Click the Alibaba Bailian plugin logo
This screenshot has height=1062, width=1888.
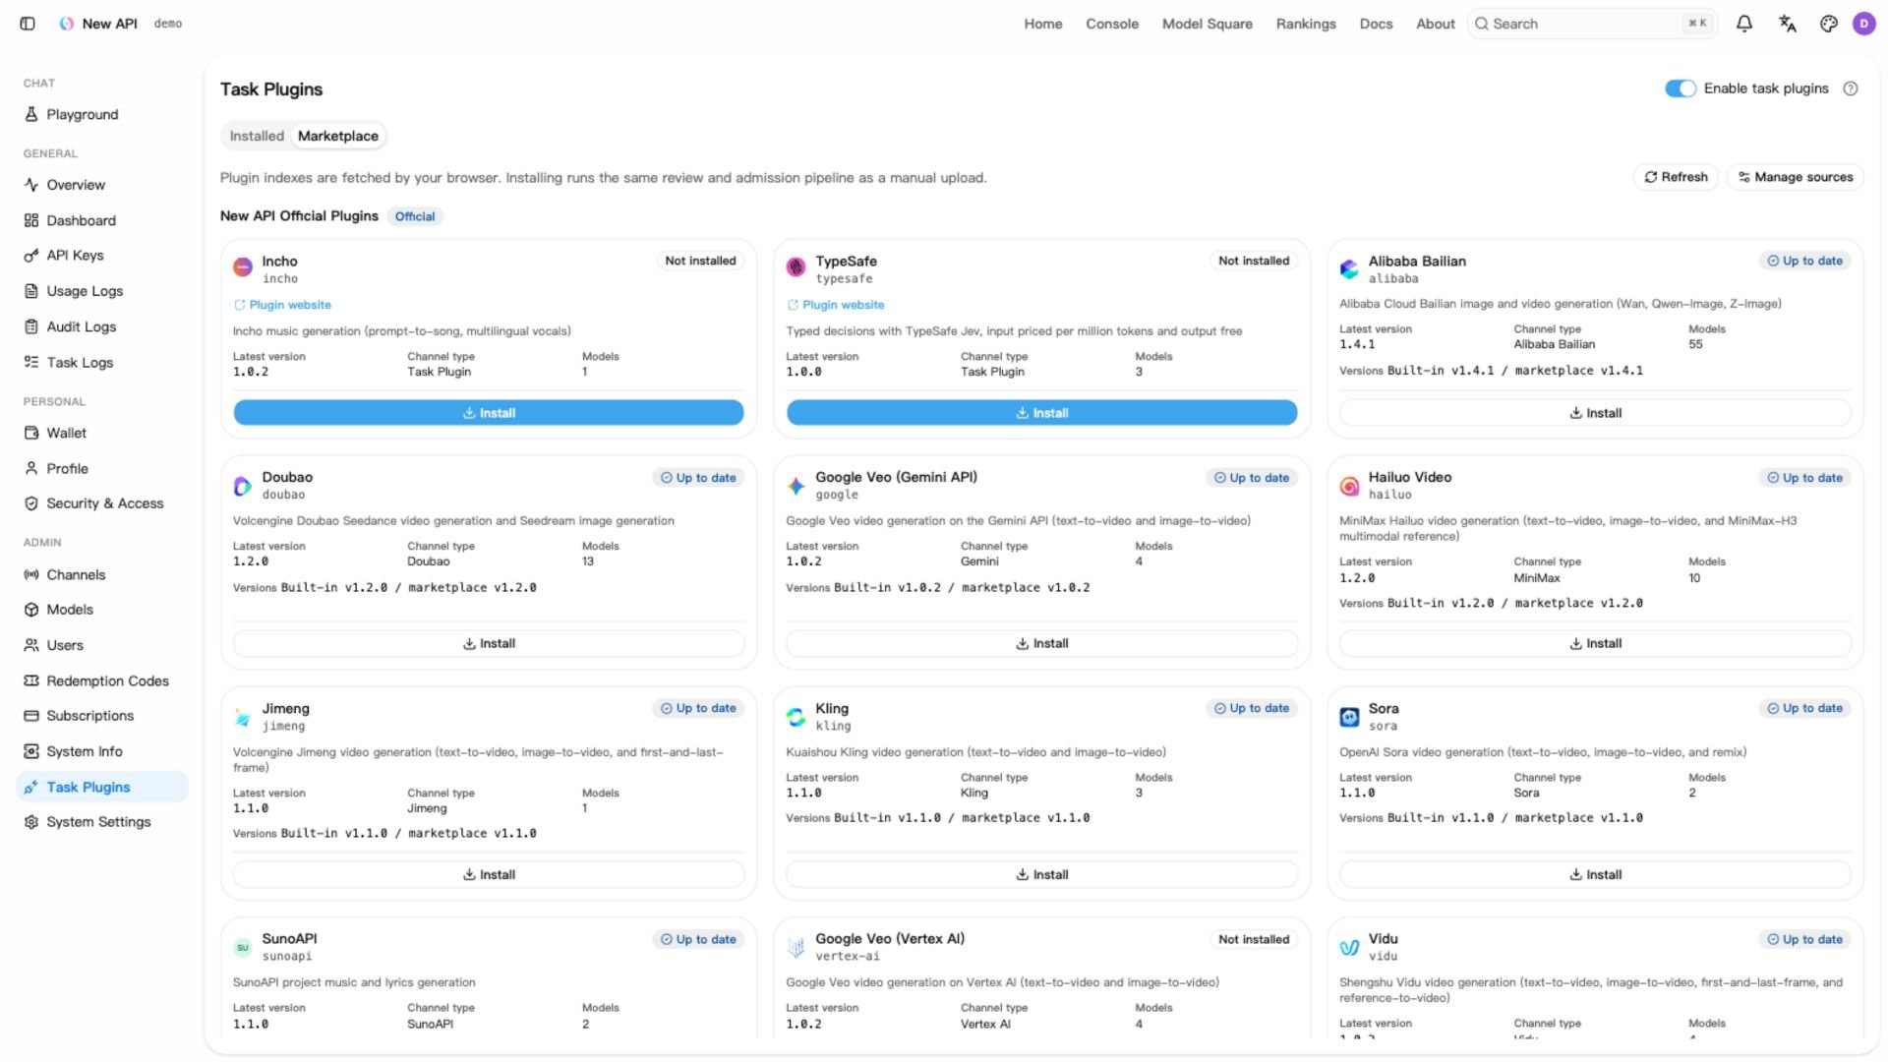coord(1349,267)
